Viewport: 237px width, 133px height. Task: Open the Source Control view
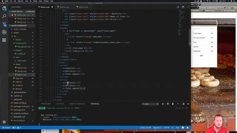(4, 24)
